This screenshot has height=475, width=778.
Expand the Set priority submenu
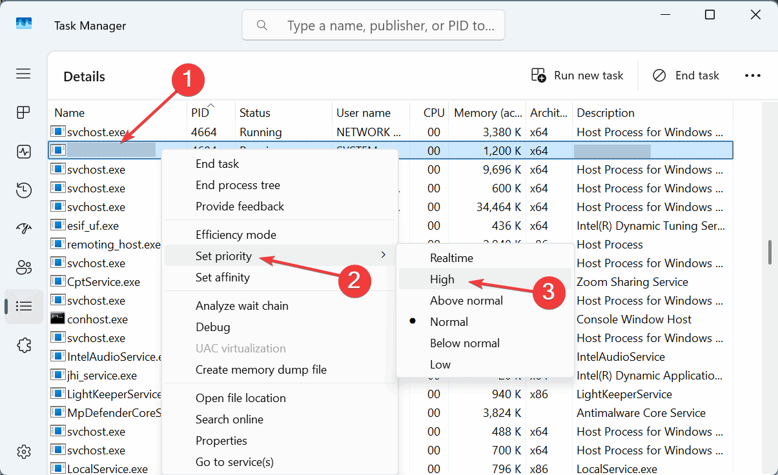click(x=280, y=256)
